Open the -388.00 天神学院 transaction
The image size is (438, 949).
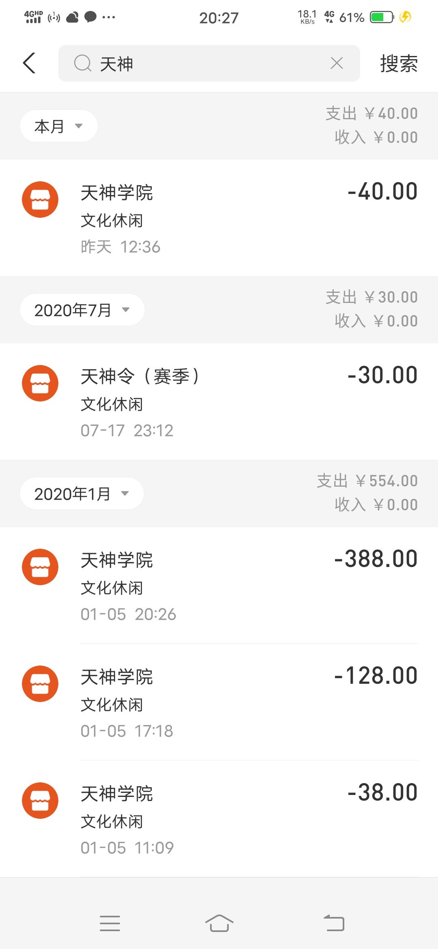(x=219, y=585)
